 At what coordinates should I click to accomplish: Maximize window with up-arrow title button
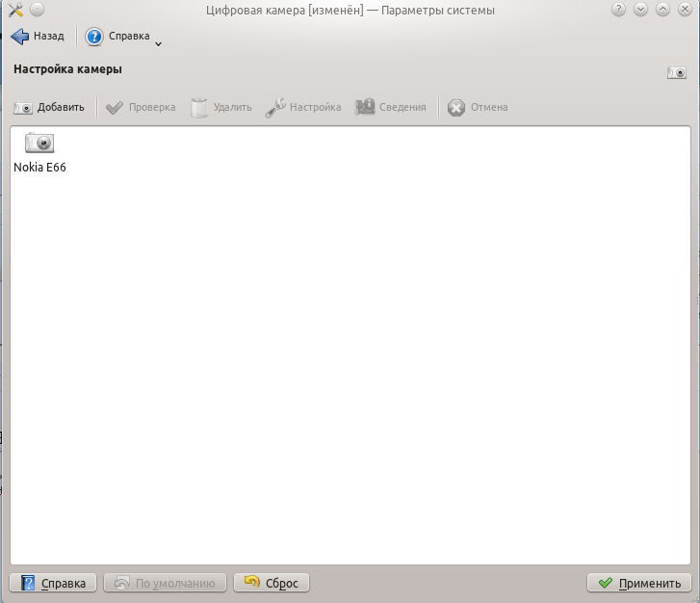click(663, 10)
